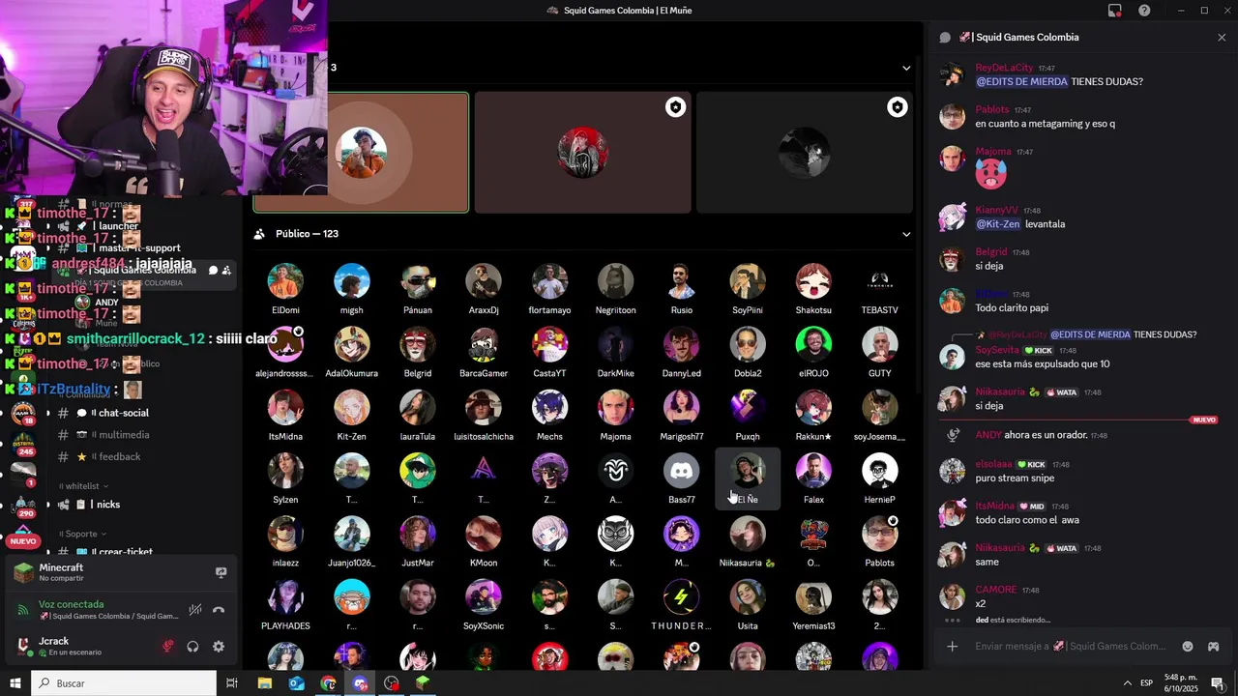Click @EDITS DE MIERDA mention in top message
Screen dimensions: 1238x696
[1021, 82]
